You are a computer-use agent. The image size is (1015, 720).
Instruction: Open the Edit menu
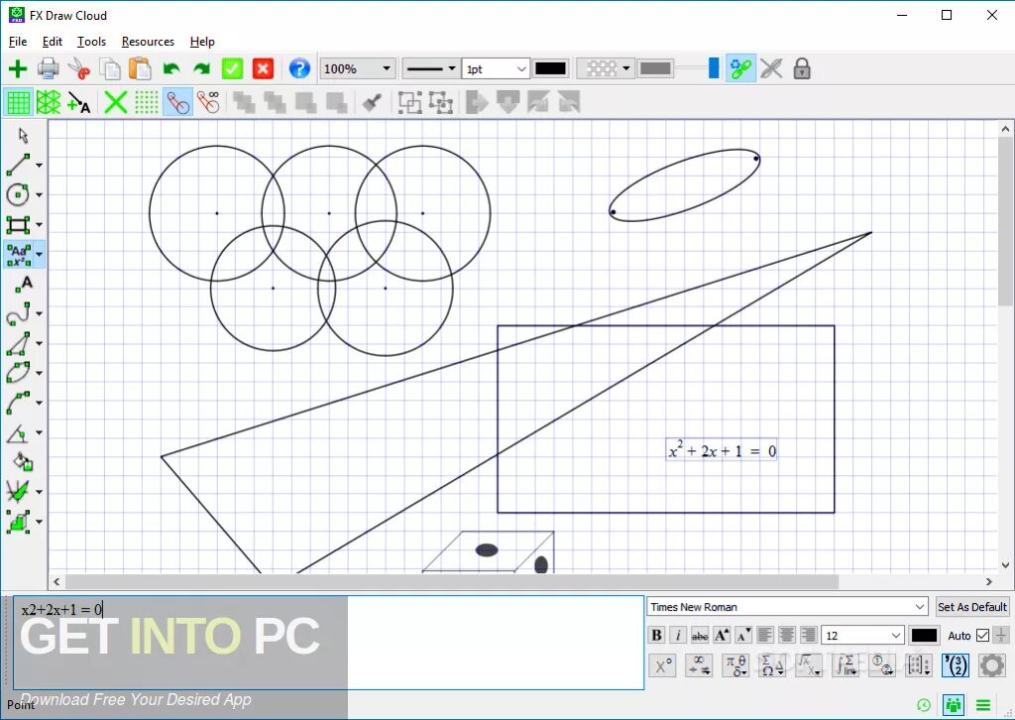coord(52,42)
